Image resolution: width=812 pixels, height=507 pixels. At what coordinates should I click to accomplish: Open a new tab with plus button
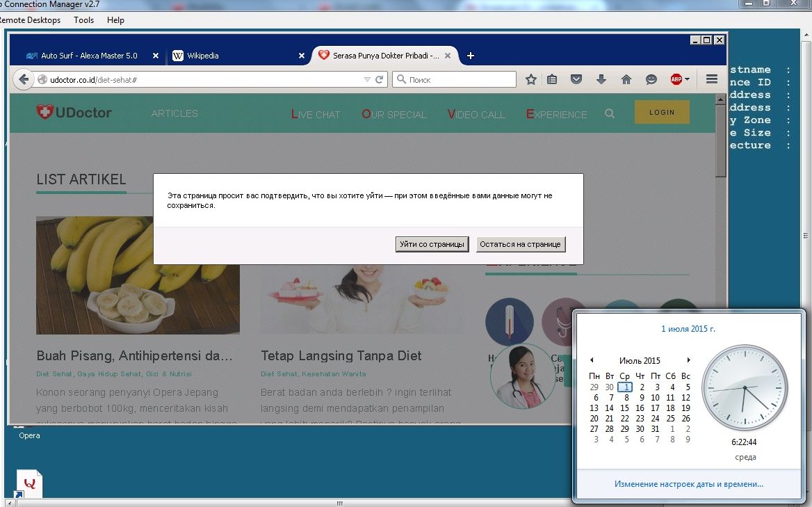(471, 56)
